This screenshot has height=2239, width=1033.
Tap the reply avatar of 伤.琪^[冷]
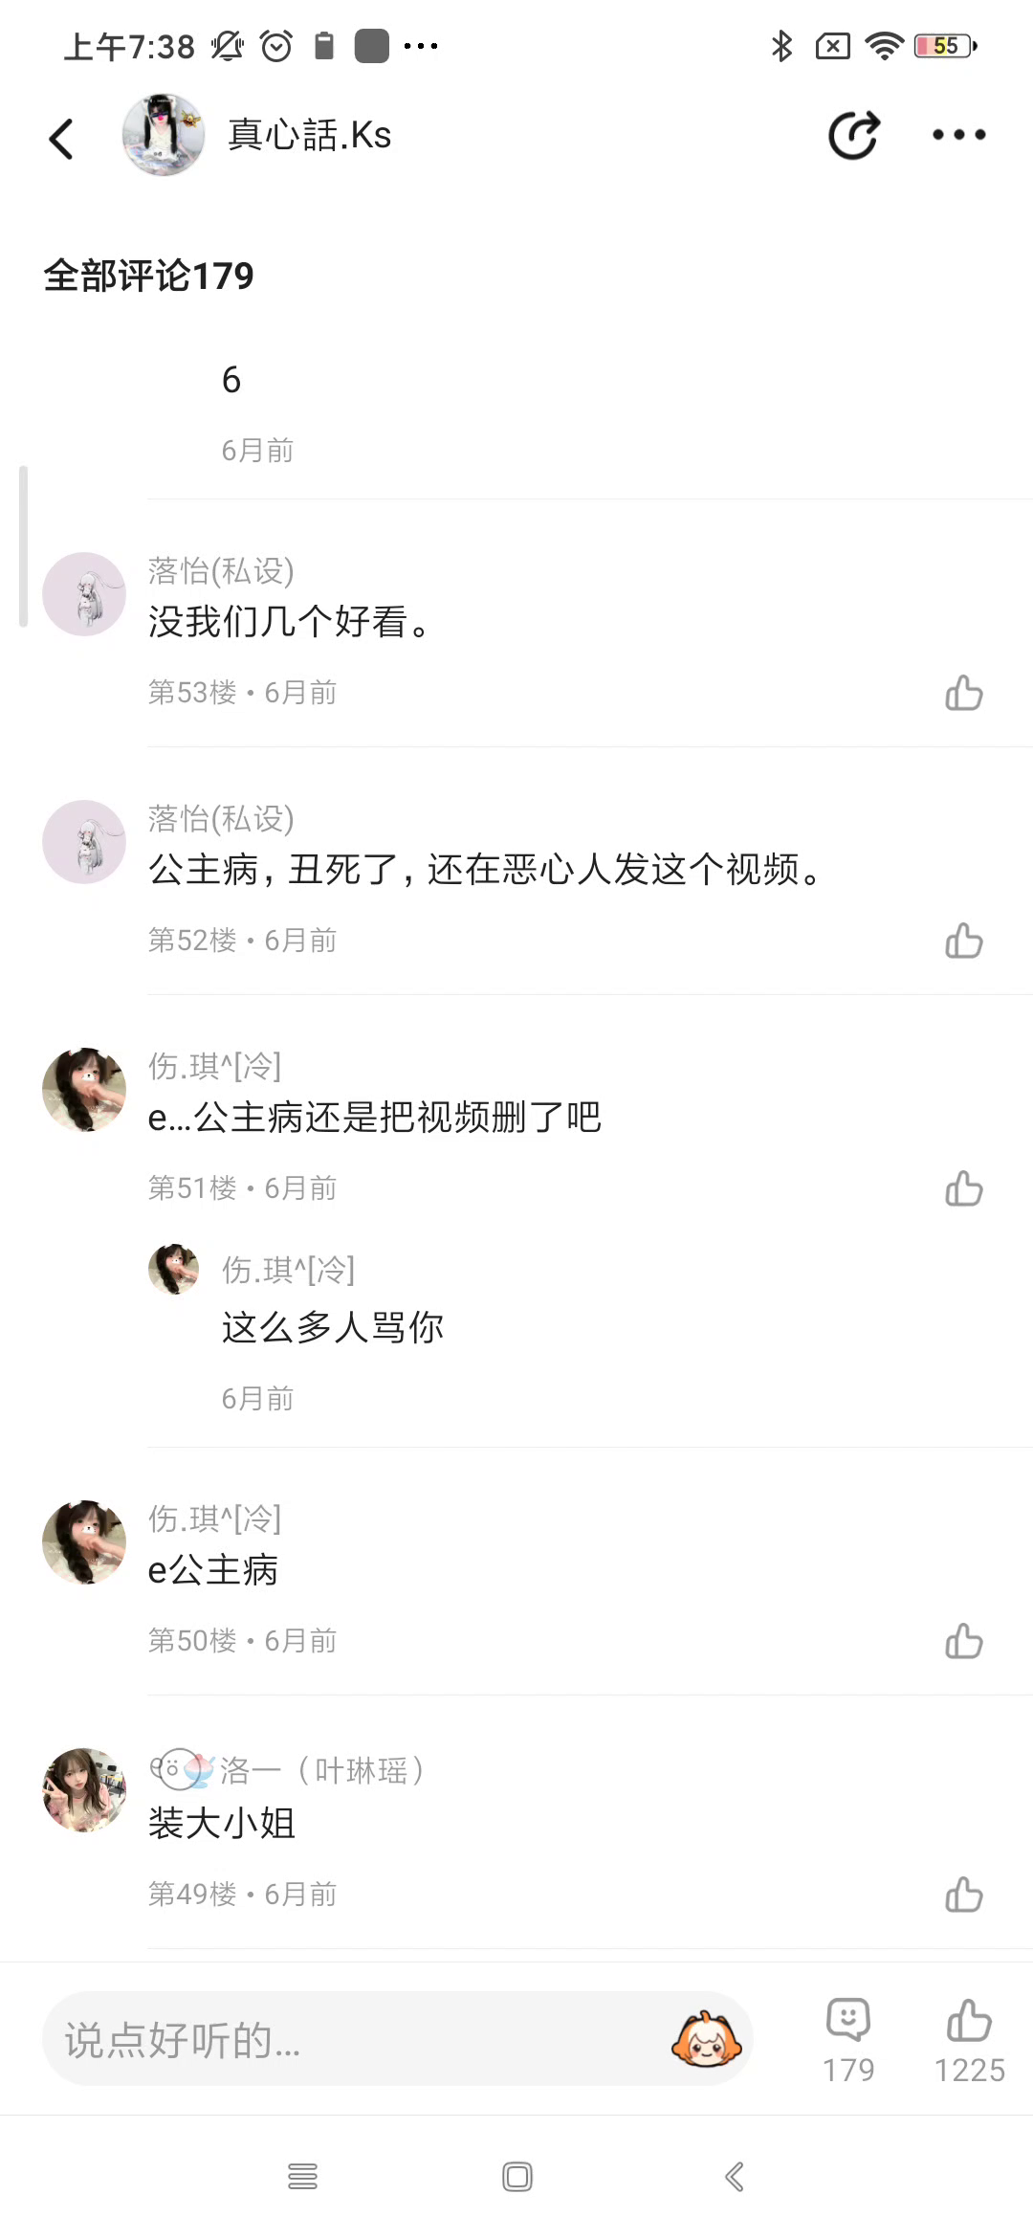coord(174,1270)
